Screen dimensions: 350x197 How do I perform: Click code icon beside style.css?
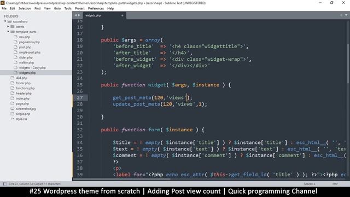[12, 119]
